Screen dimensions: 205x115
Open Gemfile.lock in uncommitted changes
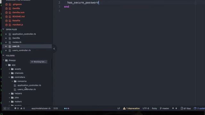(18, 12)
